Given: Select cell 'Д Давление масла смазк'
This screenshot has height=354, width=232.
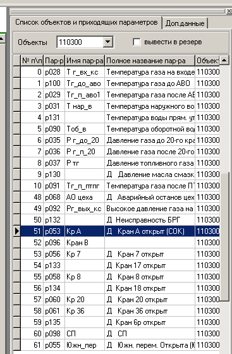Looking at the screenshot, I should pos(150,174).
